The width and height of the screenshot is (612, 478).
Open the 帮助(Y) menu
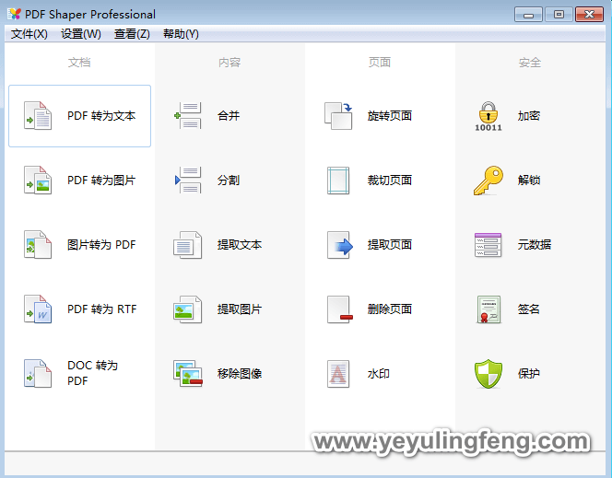pyautogui.click(x=181, y=34)
